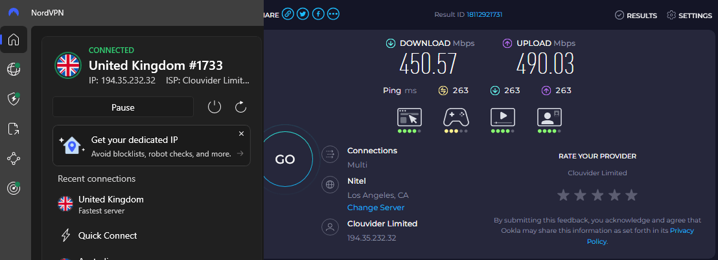Viewport: 718px width, 260px height.
Task: Open the Meshnet sidebar icon
Action: (x=14, y=158)
